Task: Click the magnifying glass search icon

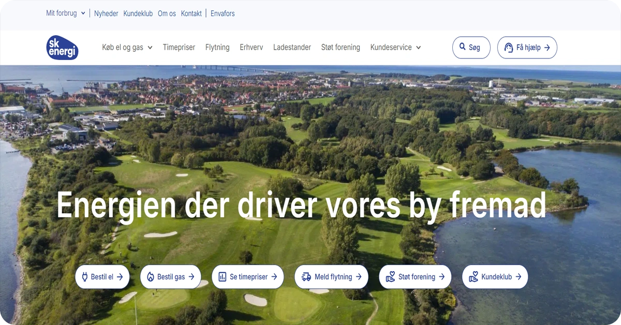Action: click(x=463, y=47)
